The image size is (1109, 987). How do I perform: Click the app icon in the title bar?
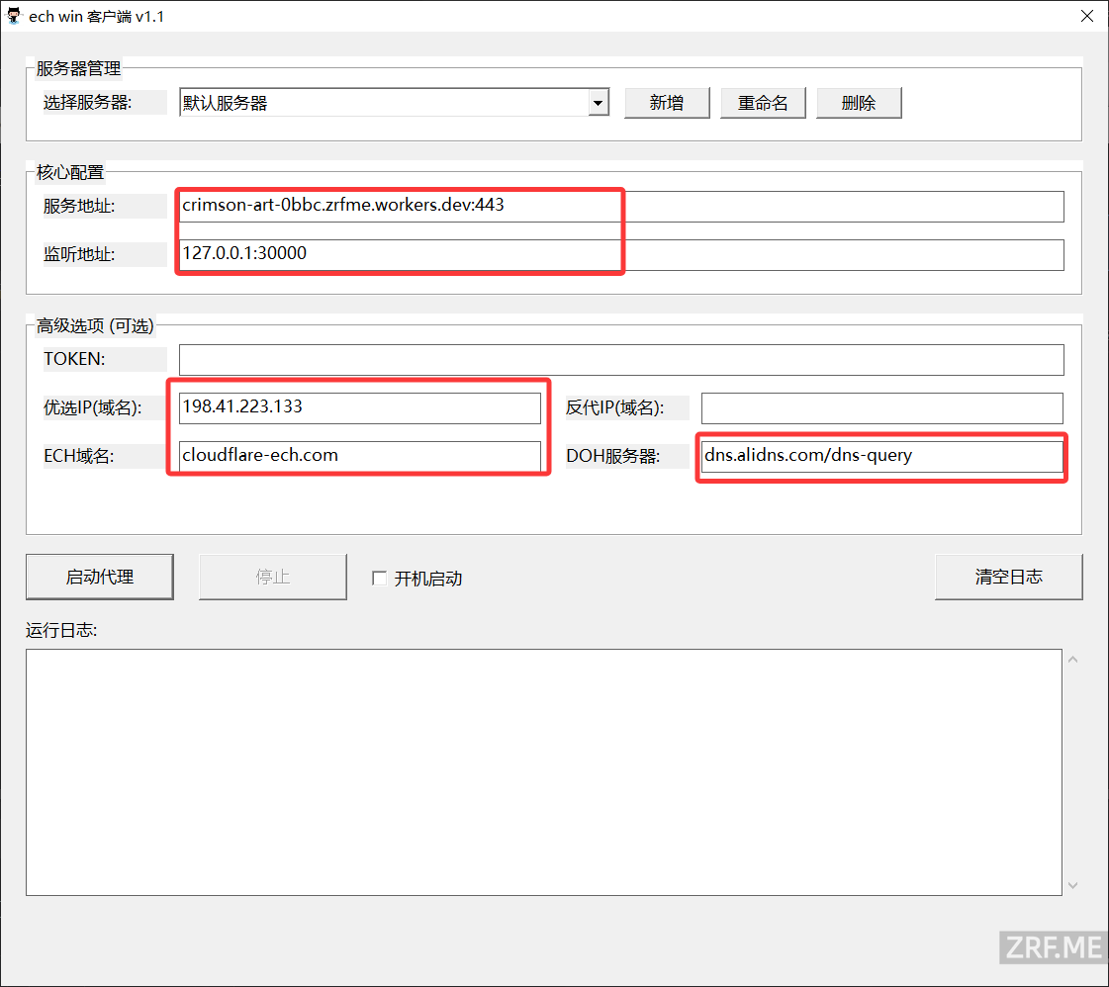(x=14, y=16)
